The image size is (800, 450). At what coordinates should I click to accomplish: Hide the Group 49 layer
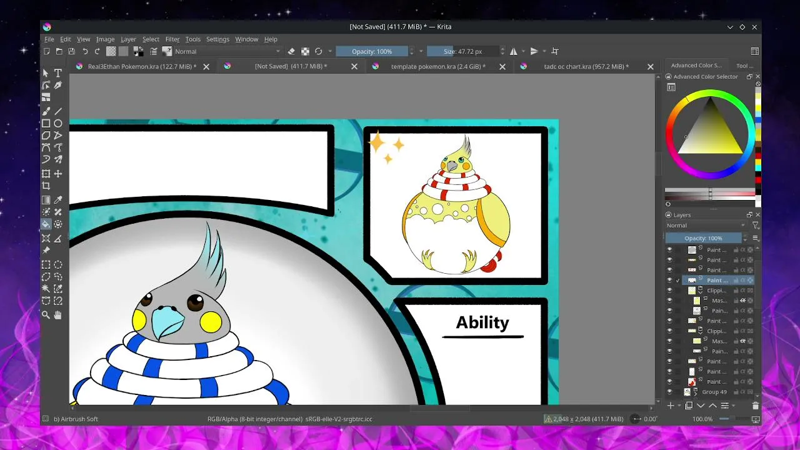(669, 392)
